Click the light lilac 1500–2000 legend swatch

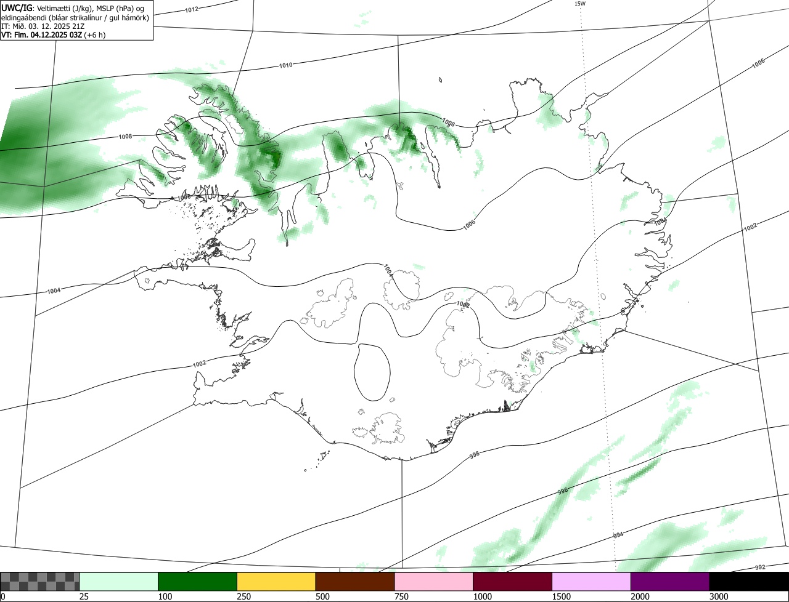(592, 582)
